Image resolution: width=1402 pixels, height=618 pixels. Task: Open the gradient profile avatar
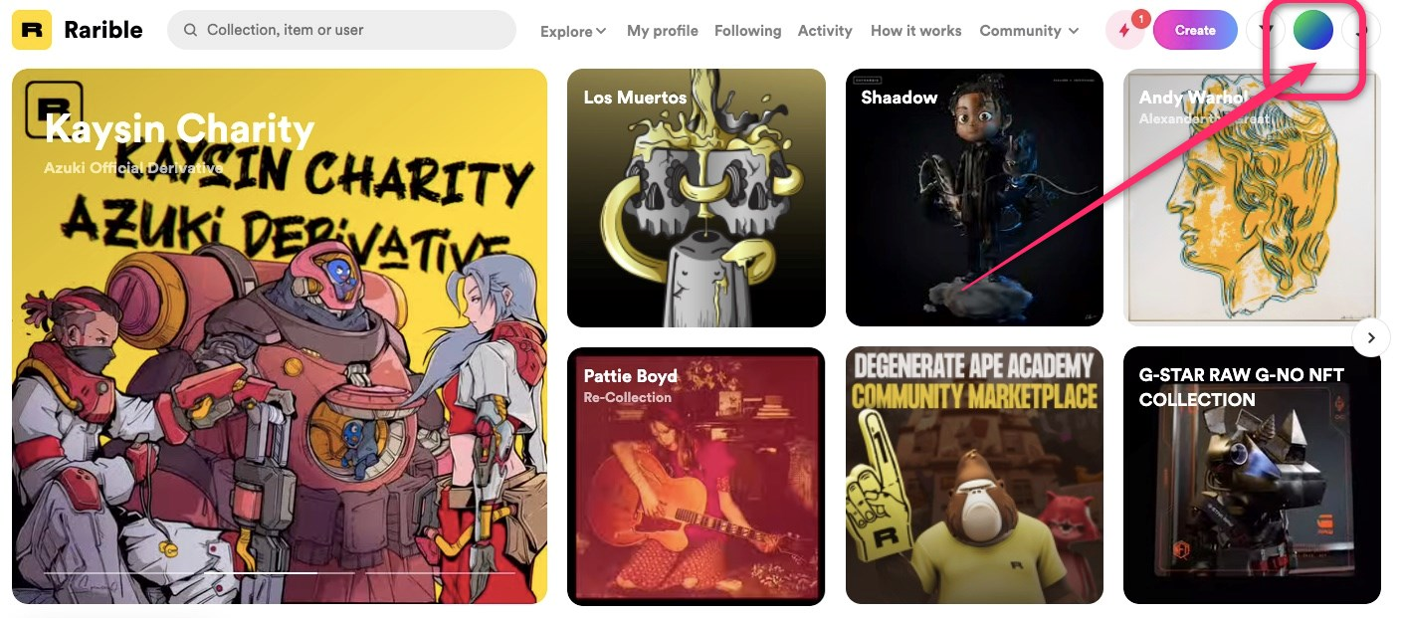(x=1312, y=30)
